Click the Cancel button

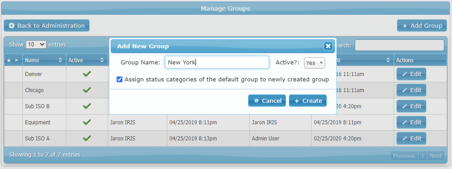click(267, 101)
